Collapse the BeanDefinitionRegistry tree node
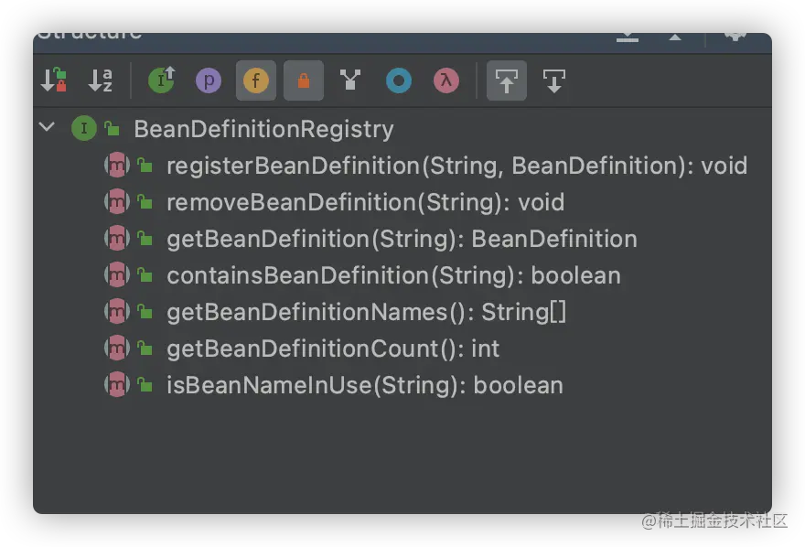 (x=47, y=127)
